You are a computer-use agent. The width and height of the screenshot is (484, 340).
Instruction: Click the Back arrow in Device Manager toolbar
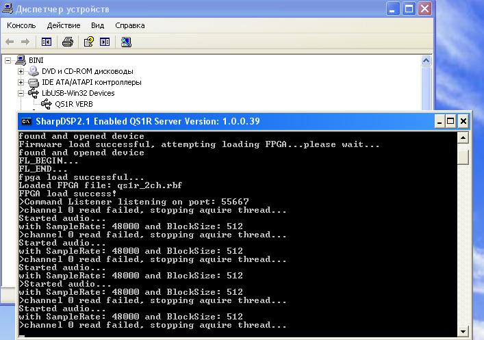click(x=10, y=42)
